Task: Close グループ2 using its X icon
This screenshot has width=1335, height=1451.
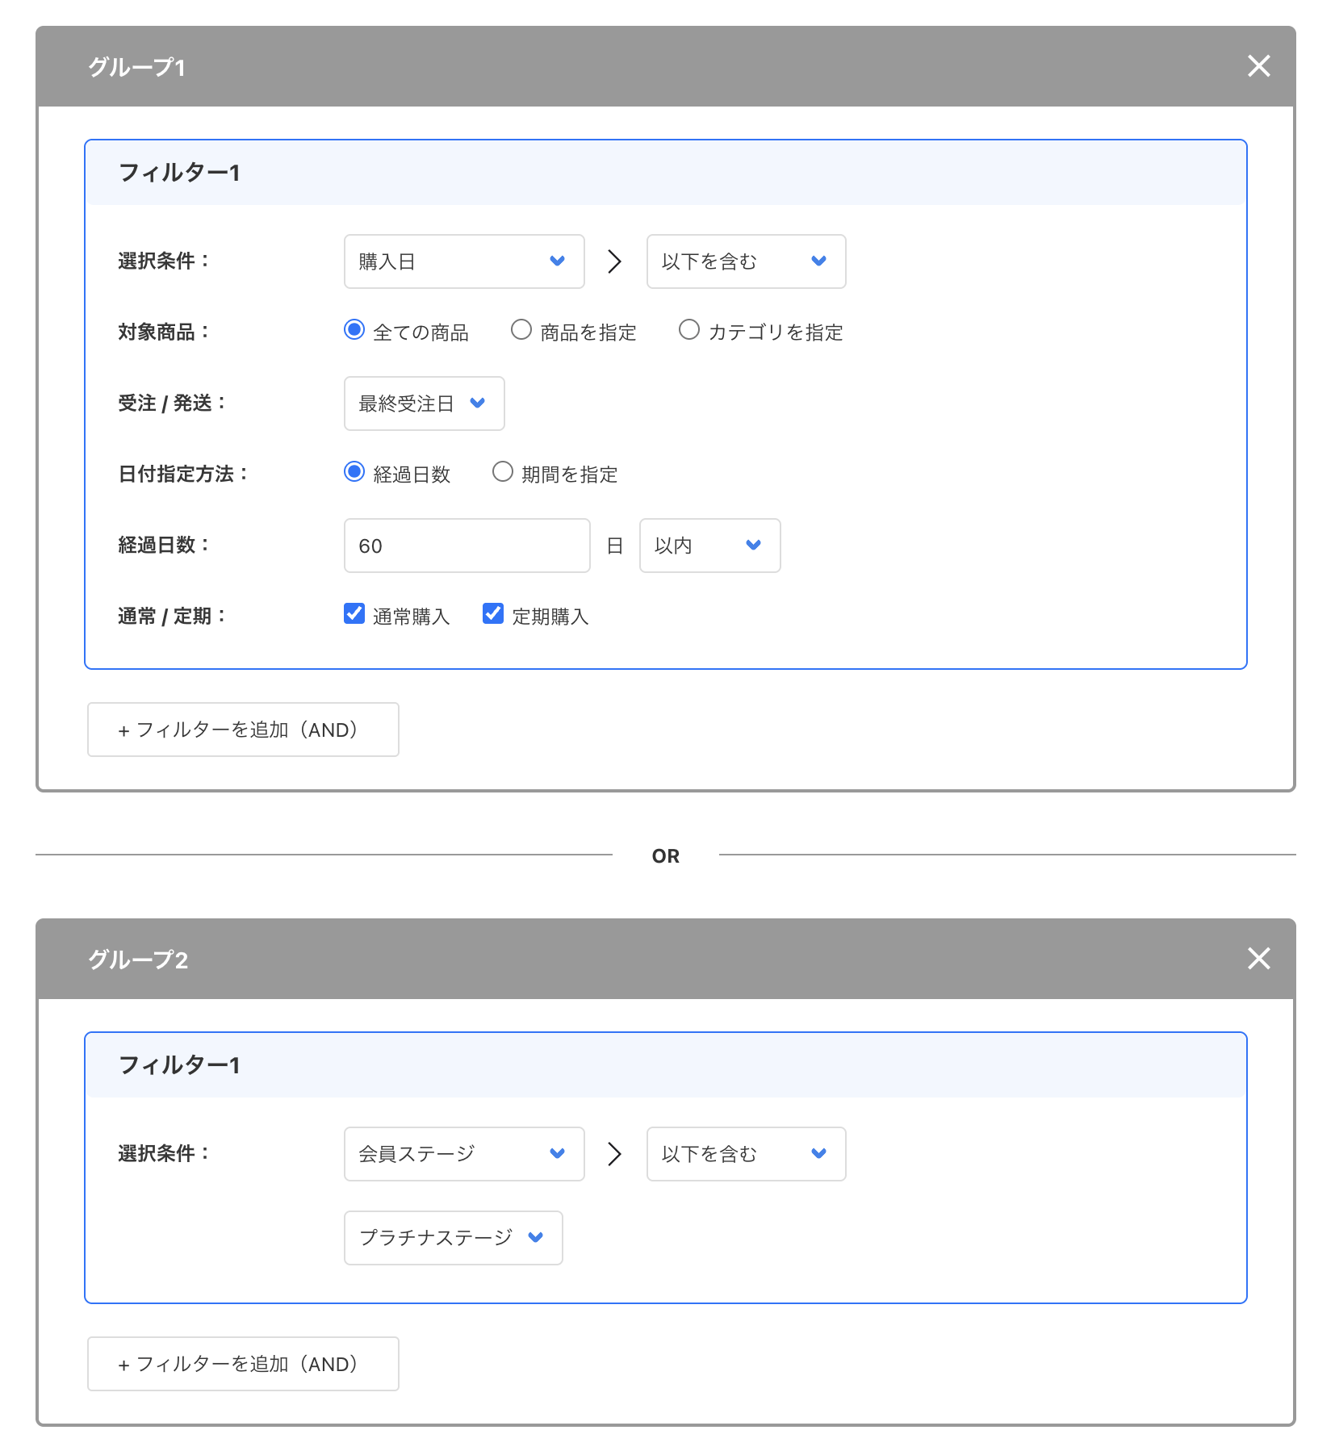Action: 1258,959
